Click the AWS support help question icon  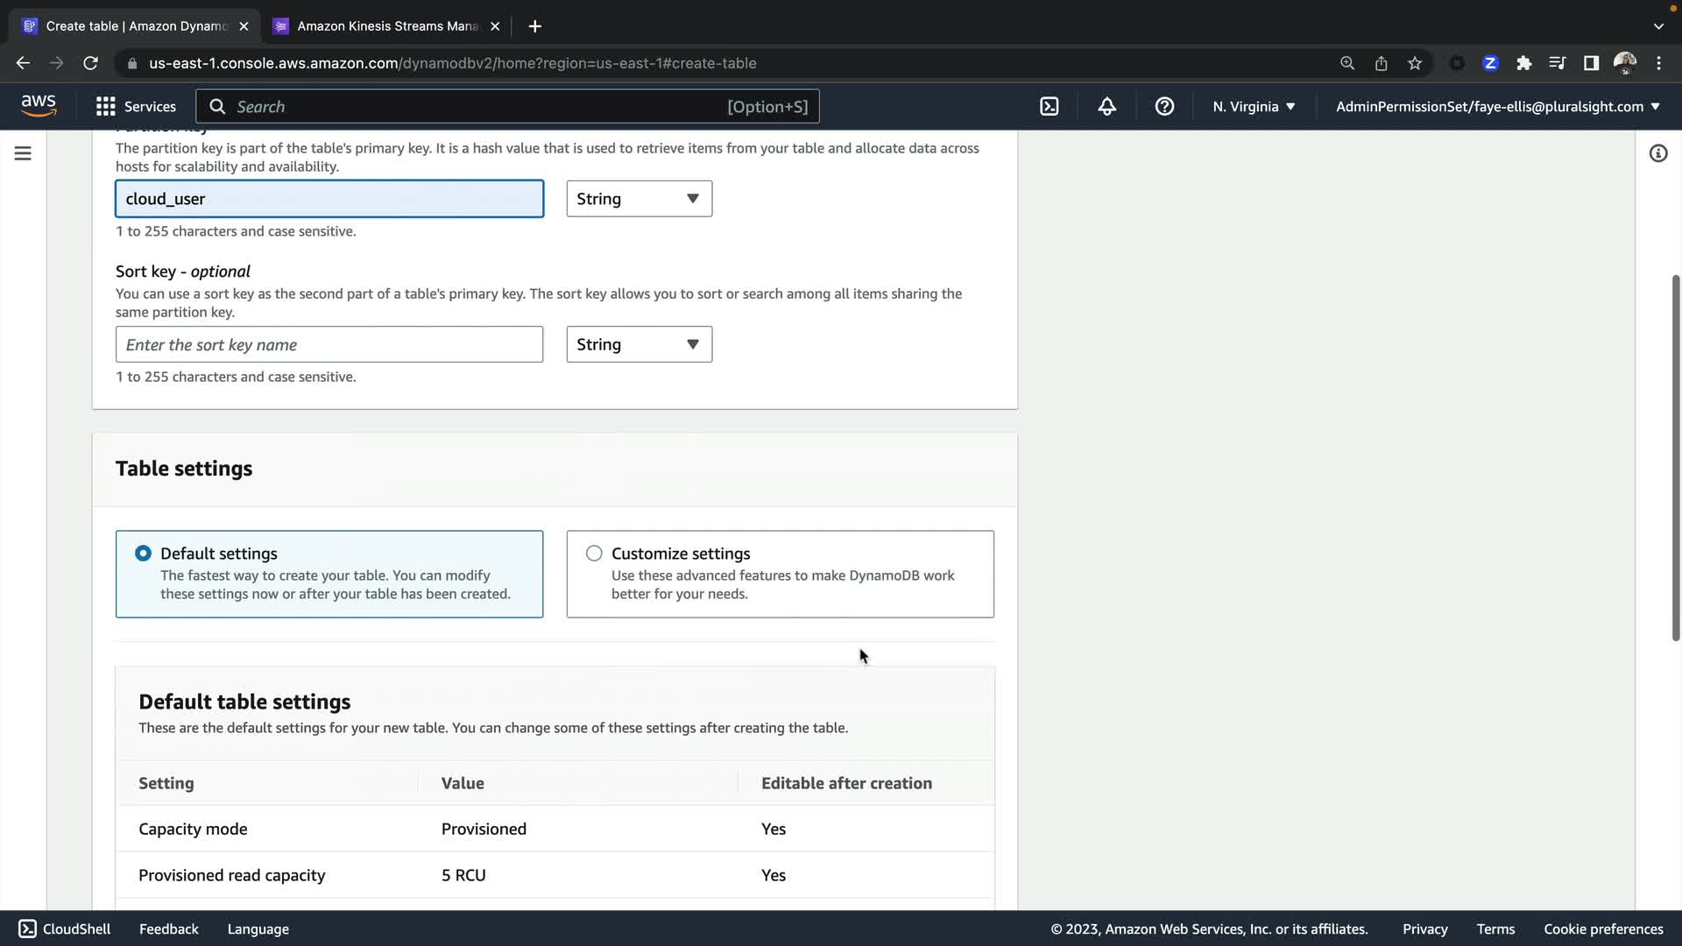[x=1164, y=106]
